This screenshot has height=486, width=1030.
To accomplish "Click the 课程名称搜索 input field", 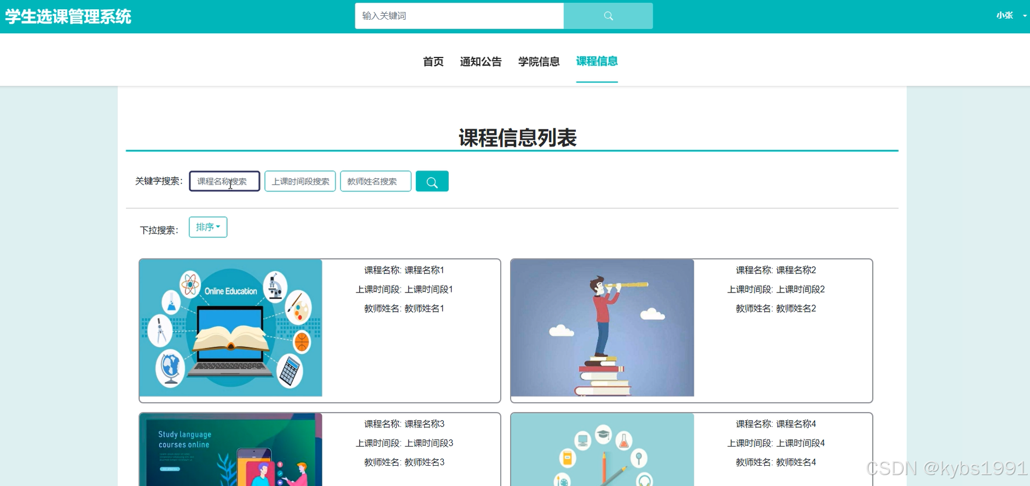I will 224,181.
